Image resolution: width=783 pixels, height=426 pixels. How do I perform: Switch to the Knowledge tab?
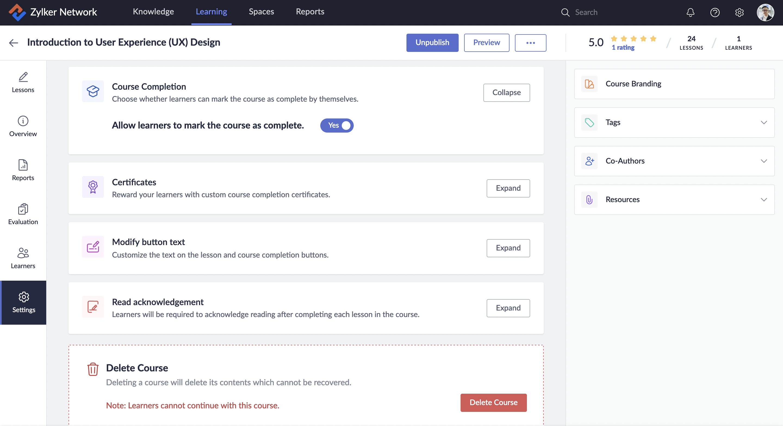click(153, 12)
